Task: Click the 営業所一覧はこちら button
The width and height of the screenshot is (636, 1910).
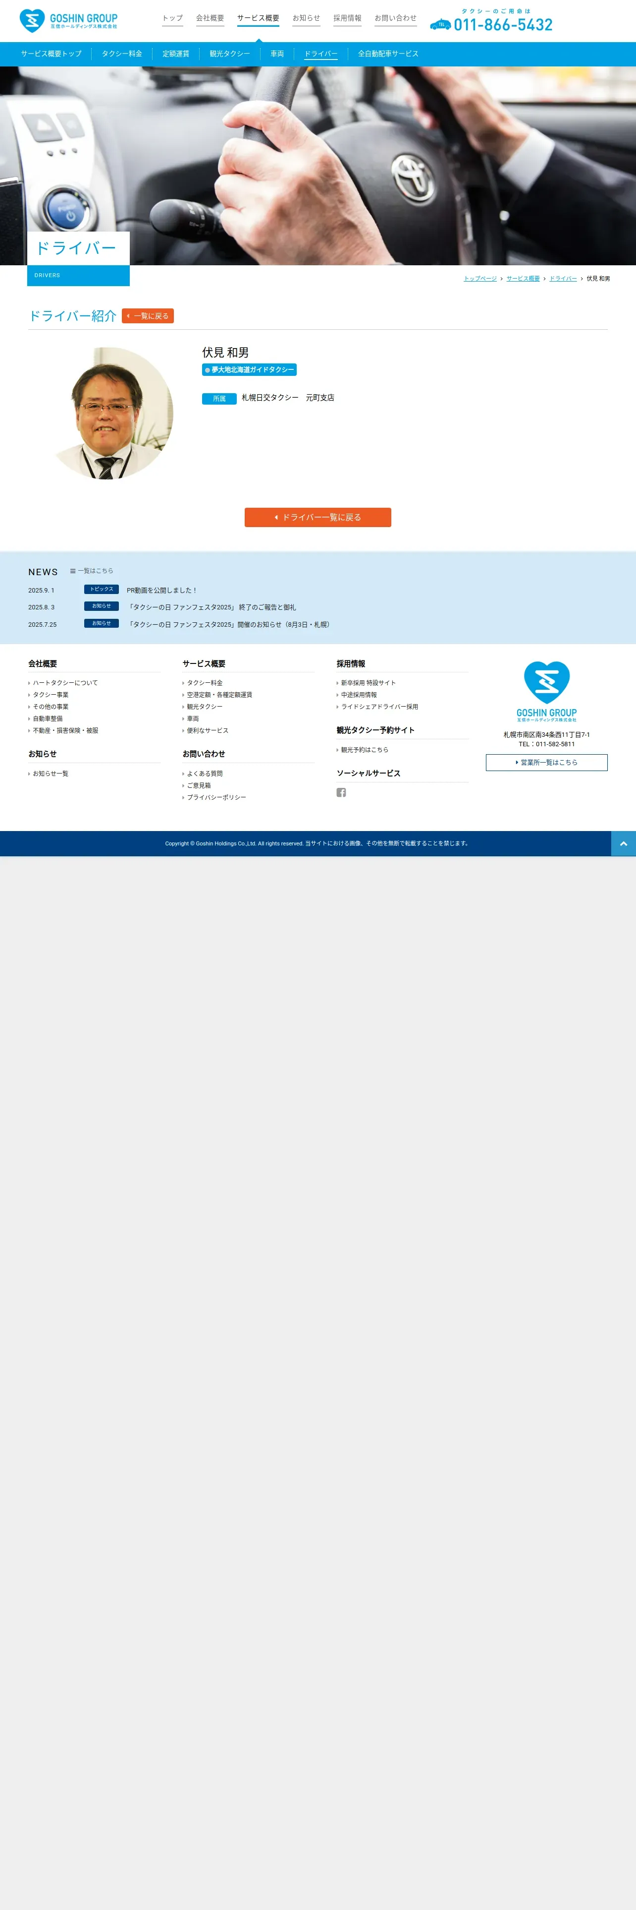Action: (546, 762)
